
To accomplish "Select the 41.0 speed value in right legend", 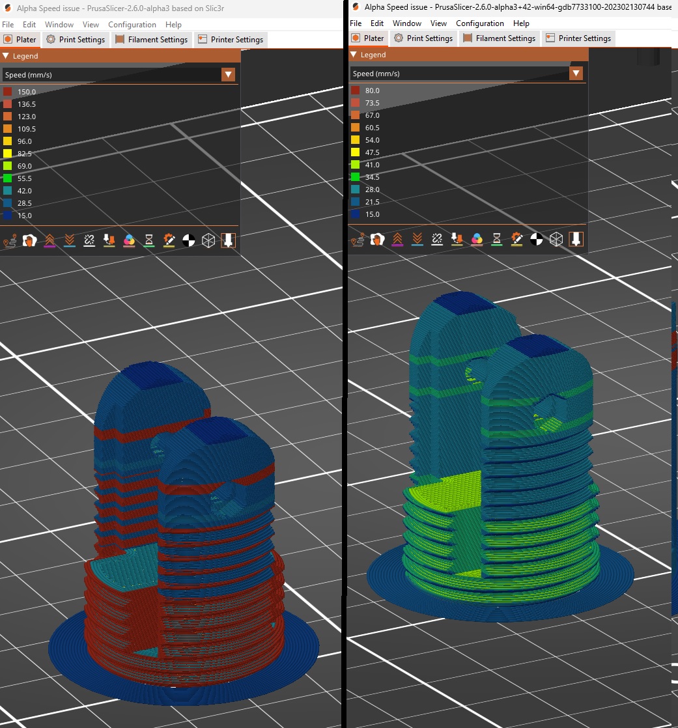I will 373,165.
